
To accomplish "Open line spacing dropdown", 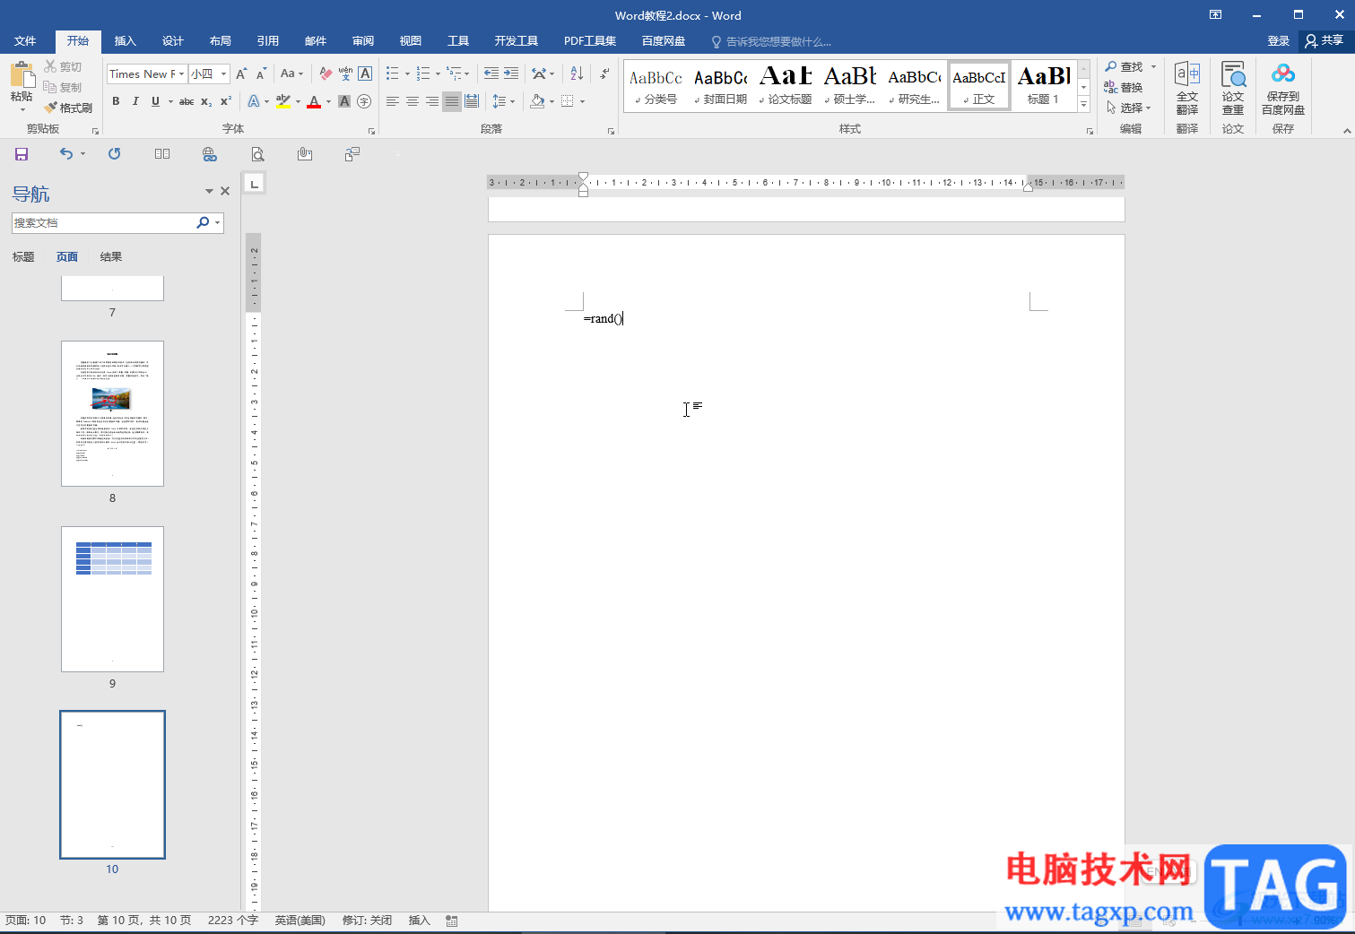I will point(504,101).
